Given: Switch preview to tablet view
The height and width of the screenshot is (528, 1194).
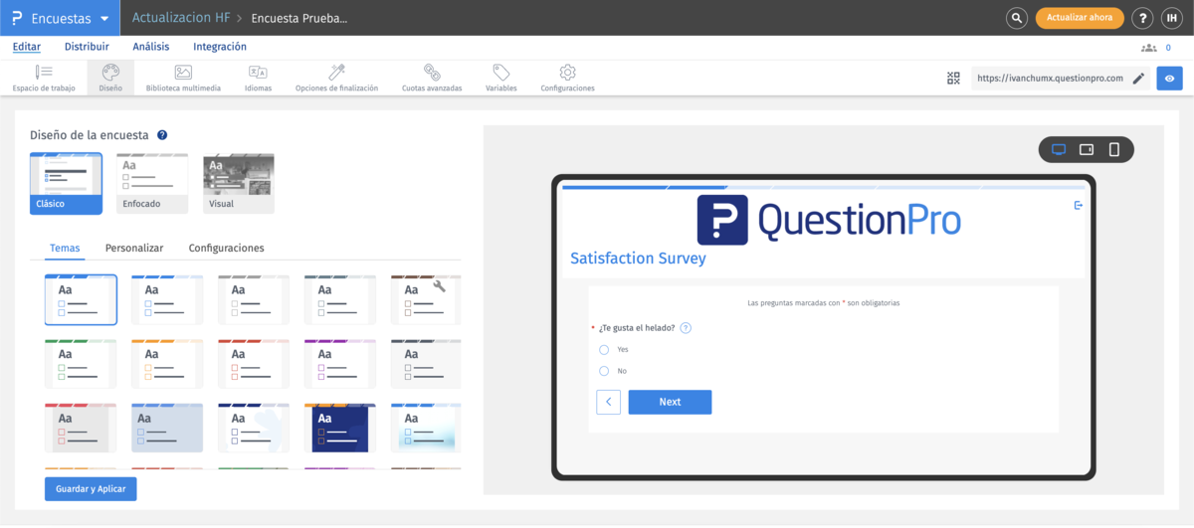Looking at the screenshot, I should [1087, 149].
